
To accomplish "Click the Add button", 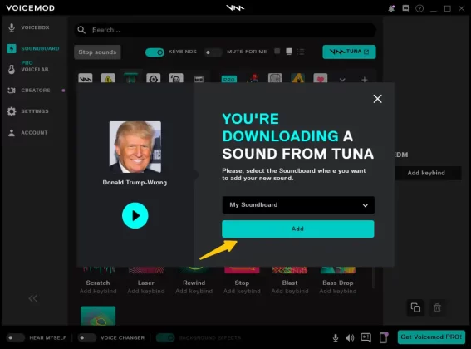I will 298,229.
